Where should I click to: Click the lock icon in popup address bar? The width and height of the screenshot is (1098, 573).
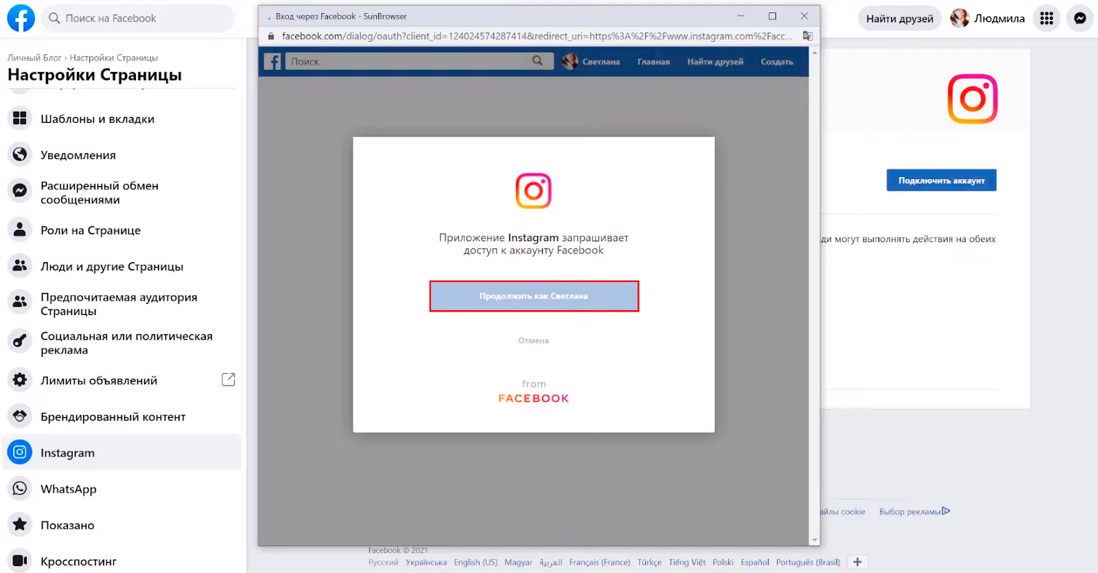pos(270,36)
